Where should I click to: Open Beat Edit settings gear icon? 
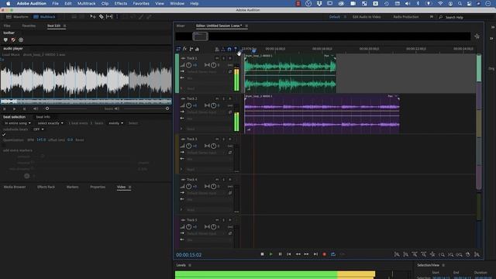(21, 40)
